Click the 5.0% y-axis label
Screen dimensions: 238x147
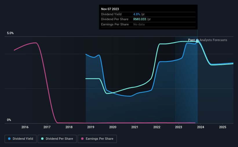pos(10,33)
